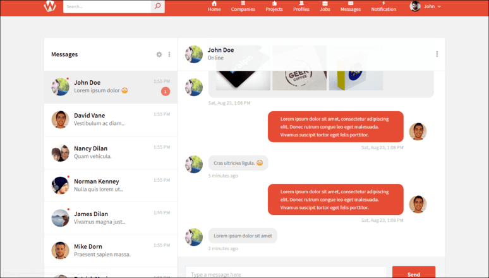The height and width of the screenshot is (278, 489).
Task: Select Norman Kenney's avatar
Action: point(60,185)
